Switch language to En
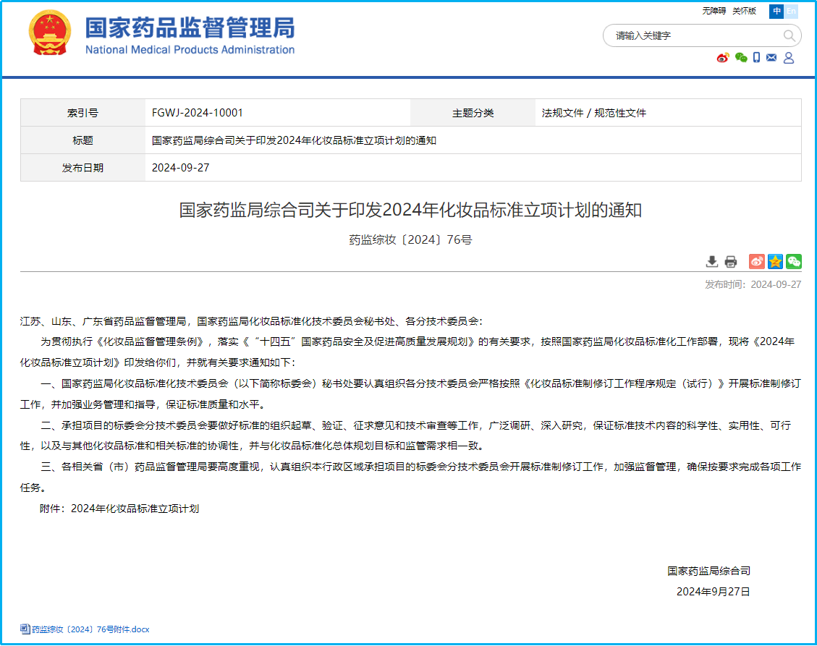The image size is (817, 646). (791, 11)
